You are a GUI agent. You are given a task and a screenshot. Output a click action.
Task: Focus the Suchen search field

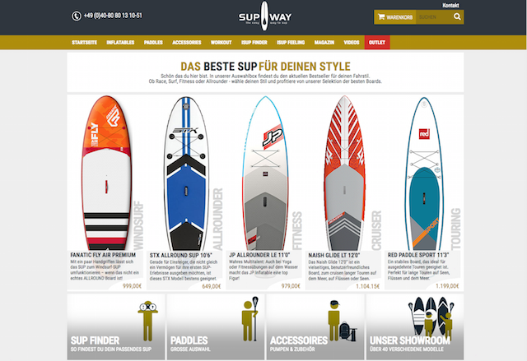[x=434, y=17]
